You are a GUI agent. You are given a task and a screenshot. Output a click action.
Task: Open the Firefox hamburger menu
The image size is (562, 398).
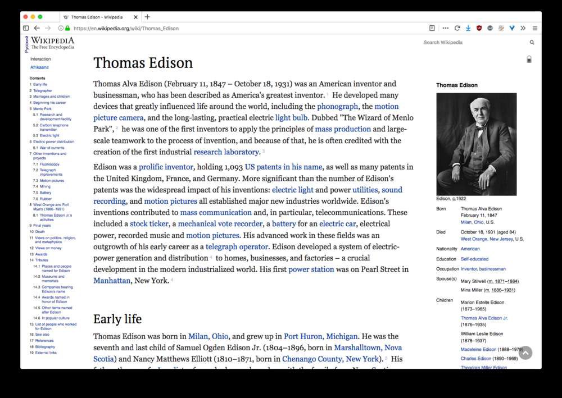click(534, 28)
